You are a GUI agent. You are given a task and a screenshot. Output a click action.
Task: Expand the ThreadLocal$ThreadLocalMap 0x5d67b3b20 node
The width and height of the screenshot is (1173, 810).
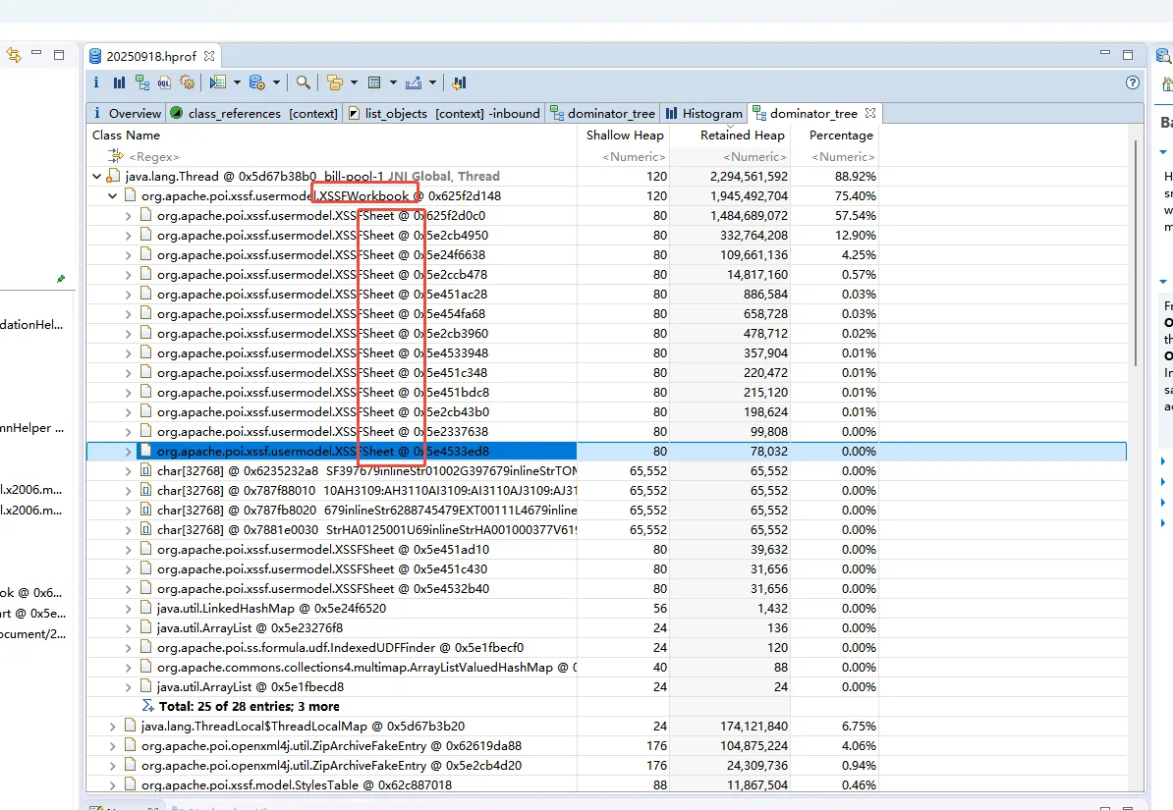pos(112,727)
